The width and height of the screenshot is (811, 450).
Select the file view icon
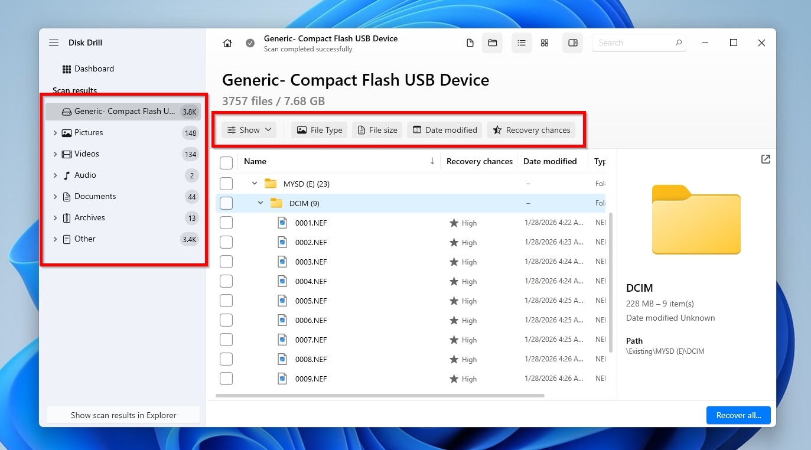click(470, 43)
